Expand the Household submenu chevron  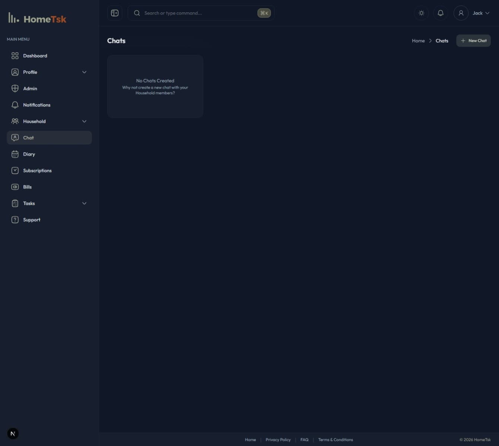(84, 121)
